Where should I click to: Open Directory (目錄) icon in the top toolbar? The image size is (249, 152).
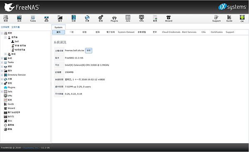point(73,19)
